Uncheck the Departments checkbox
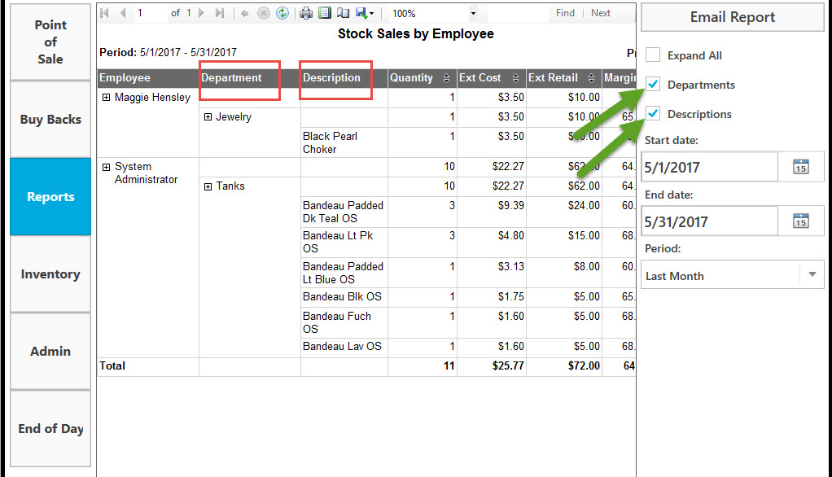Image resolution: width=832 pixels, height=477 pixels. [x=653, y=84]
